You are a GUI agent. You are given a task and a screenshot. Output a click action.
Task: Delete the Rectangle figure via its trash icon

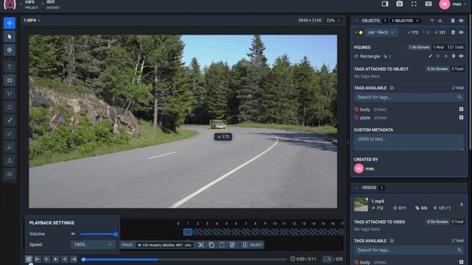[454, 56]
